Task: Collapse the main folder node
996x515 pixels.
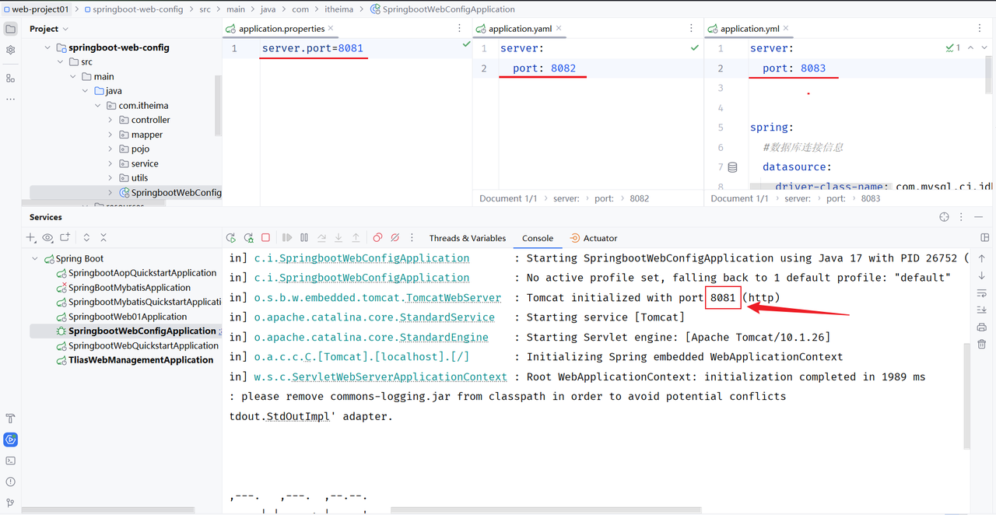Action: click(x=72, y=76)
